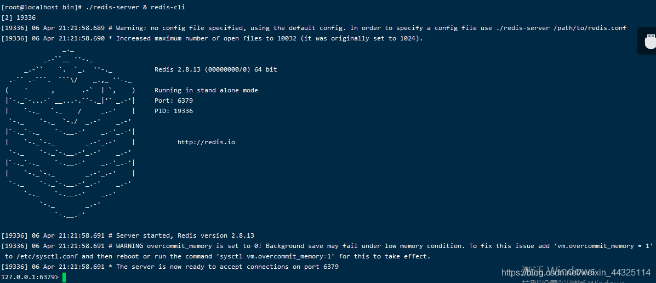The width and height of the screenshot is (656, 283).
Task: Click the green terminal cursor block
Action: point(64,277)
